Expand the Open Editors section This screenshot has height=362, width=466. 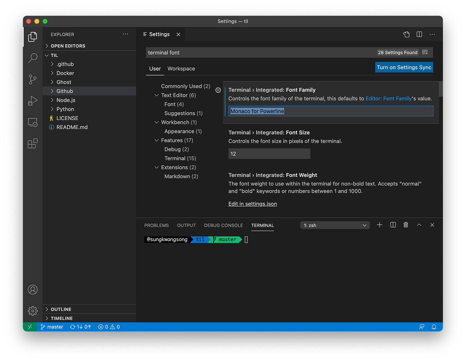[89, 46]
